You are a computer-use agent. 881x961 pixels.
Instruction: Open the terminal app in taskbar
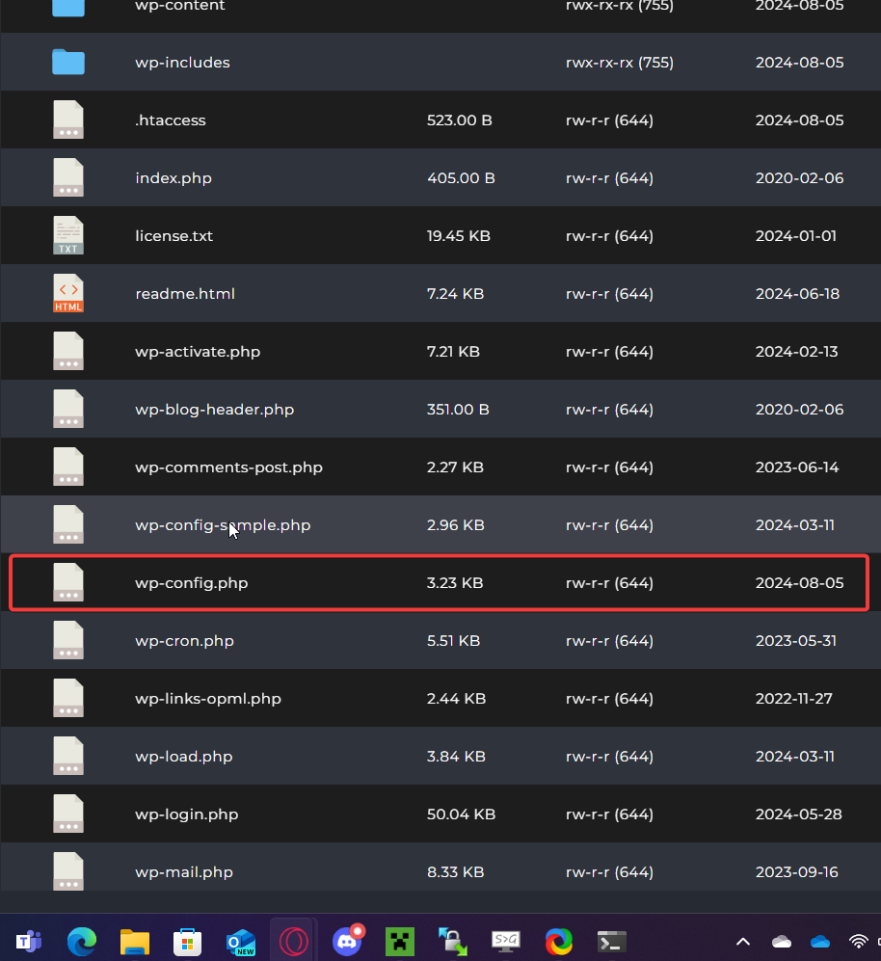611,941
